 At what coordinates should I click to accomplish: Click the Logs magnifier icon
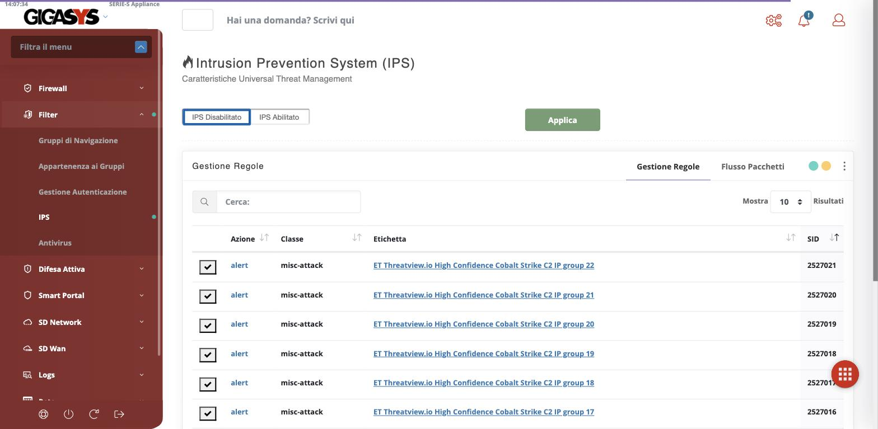click(x=27, y=375)
